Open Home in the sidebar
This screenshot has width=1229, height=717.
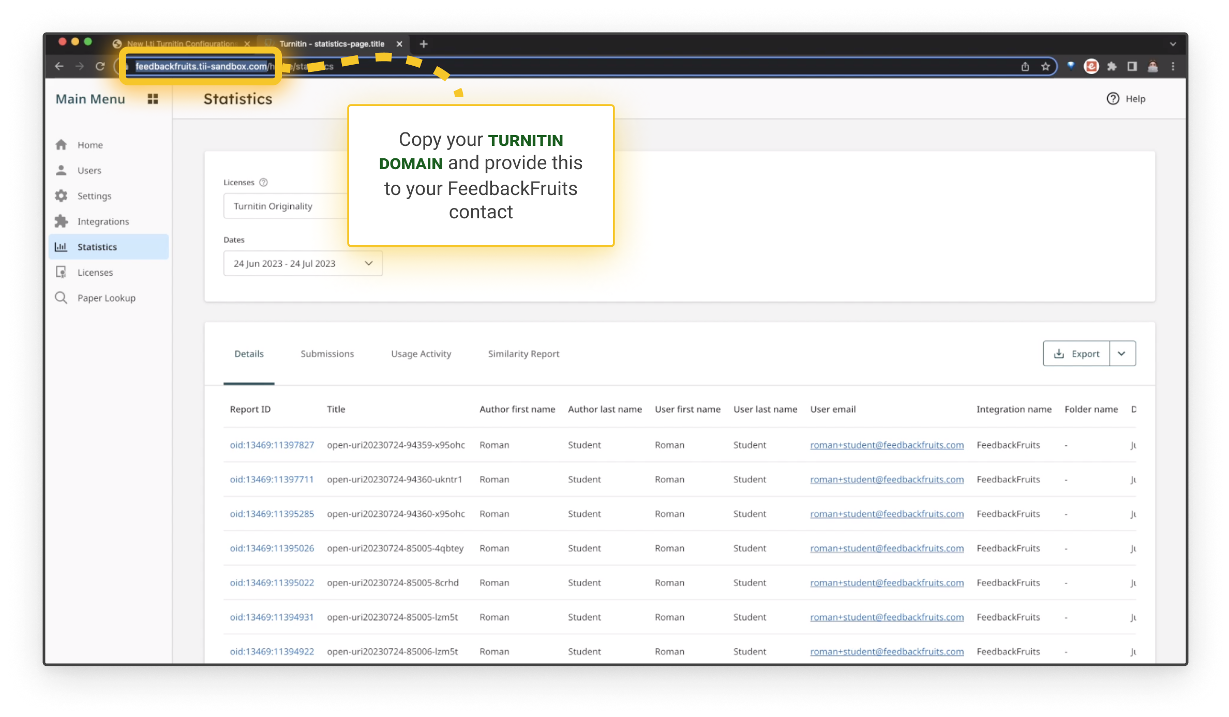109,145
